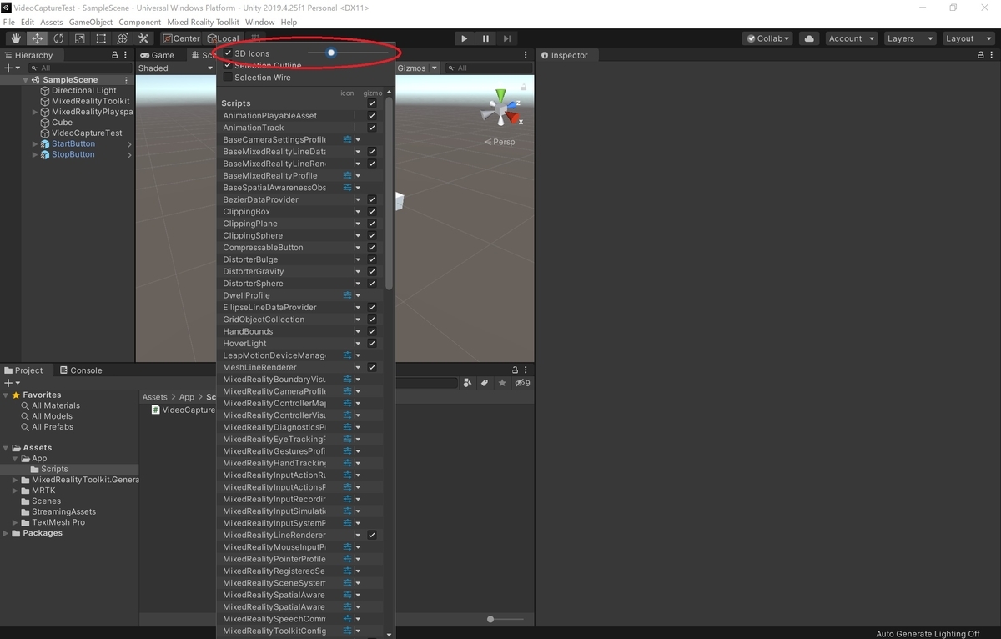1001x639 pixels.
Task: Open the cloud services icon
Action: click(808, 38)
